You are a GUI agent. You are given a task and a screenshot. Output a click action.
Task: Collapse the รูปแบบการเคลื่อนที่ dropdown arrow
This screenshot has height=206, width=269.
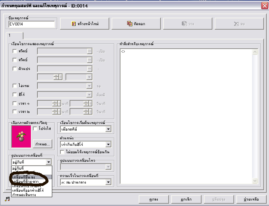click(x=49, y=162)
